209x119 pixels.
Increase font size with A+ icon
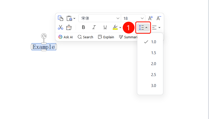click(x=151, y=18)
